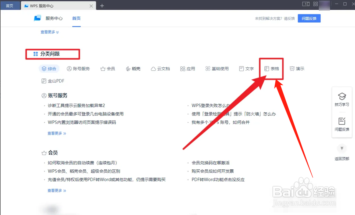
Task: Select the 金山PDF category tab
Action: [x=53, y=81]
